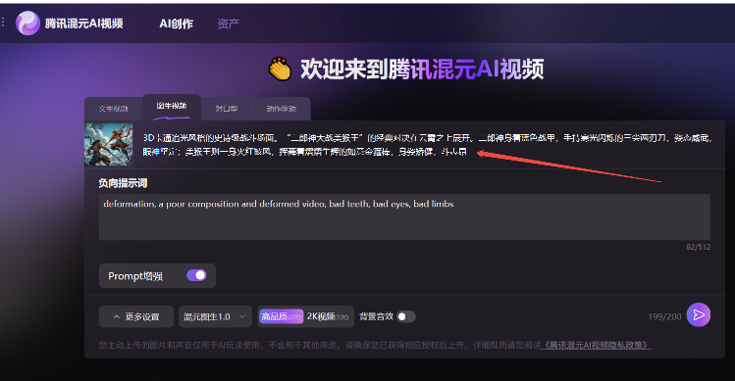Click the Tencent Hunyuan logo icon
Viewport: 735px width, 381px height.
coord(27,23)
